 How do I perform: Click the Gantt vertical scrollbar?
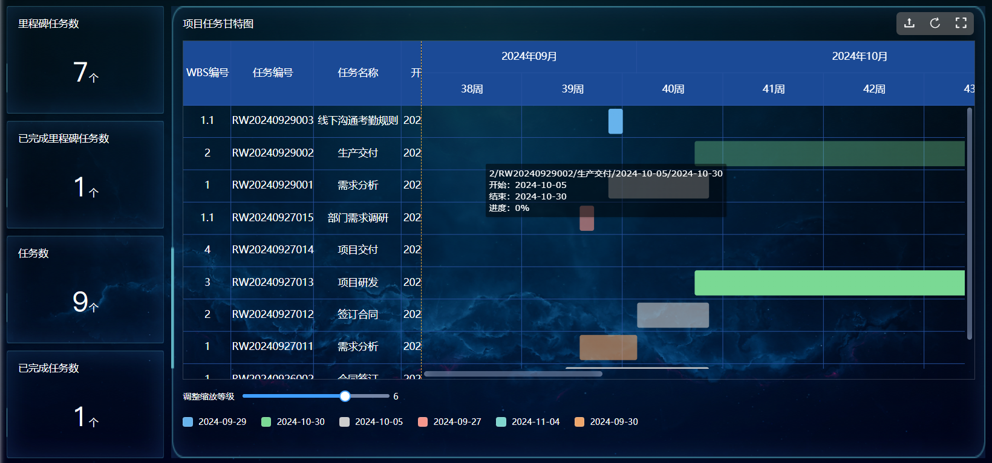[970, 224]
